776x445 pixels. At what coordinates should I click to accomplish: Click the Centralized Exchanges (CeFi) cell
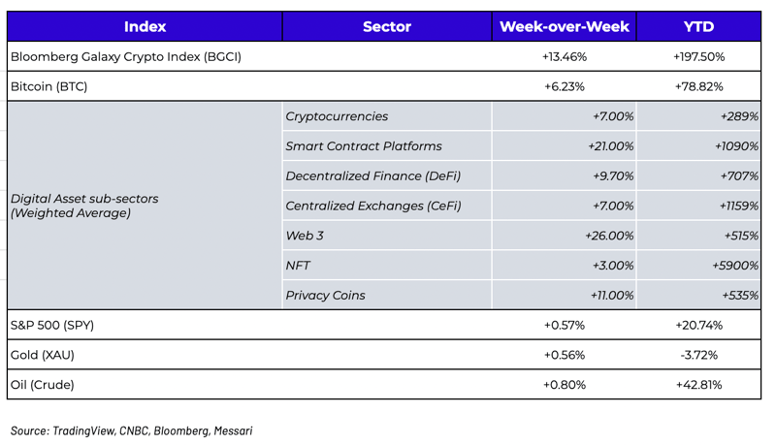pyautogui.click(x=373, y=206)
